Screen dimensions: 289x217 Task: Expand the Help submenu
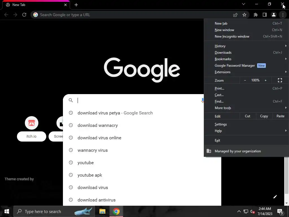[x=246, y=131]
